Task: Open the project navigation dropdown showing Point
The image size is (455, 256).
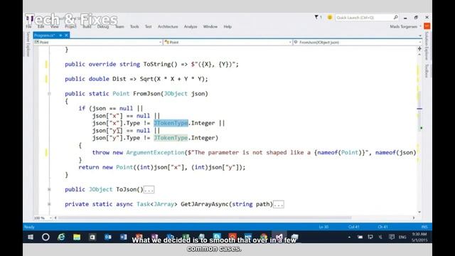Action: pyautogui.click(x=98, y=42)
